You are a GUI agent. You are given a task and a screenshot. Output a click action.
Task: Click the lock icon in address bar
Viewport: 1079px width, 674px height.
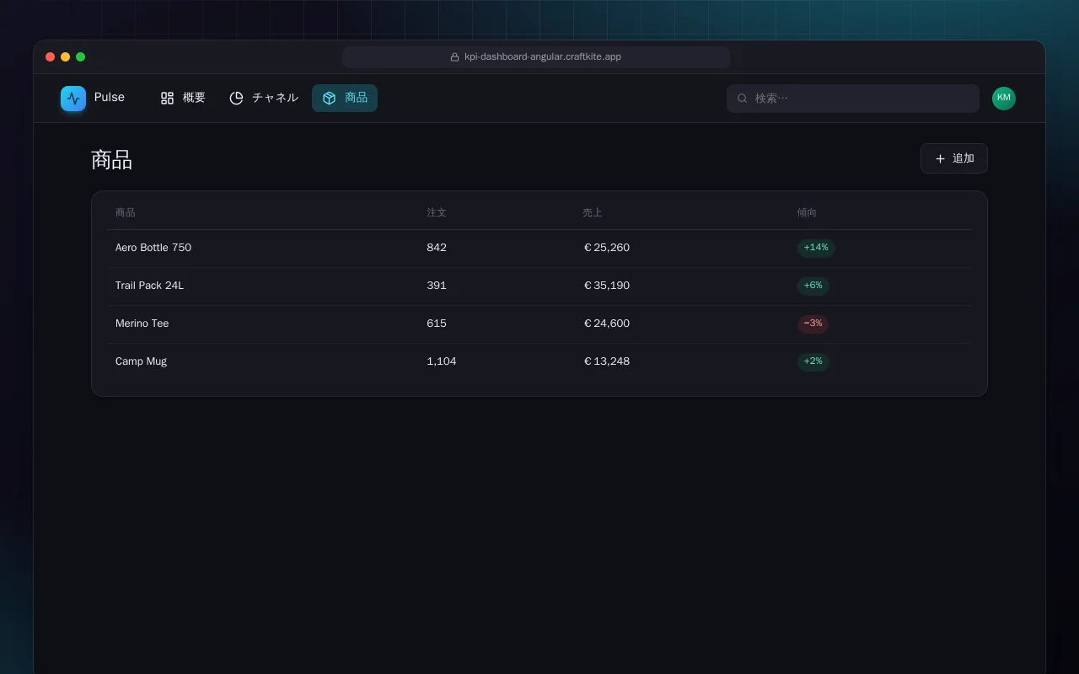click(455, 57)
